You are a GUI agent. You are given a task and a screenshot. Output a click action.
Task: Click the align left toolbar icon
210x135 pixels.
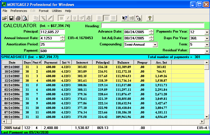100,18
